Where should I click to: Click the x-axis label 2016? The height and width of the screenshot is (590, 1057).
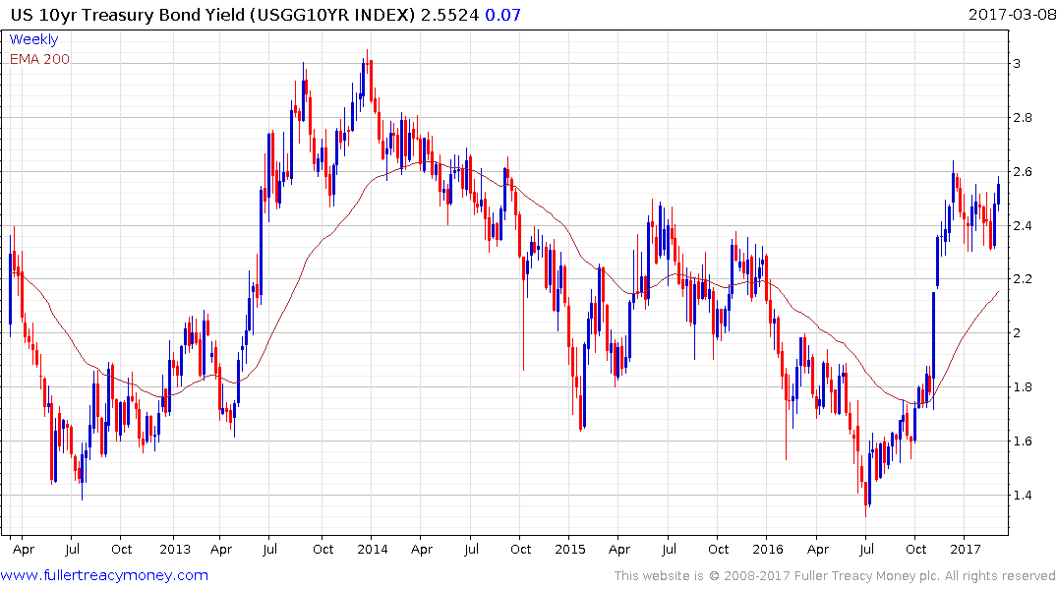767,549
